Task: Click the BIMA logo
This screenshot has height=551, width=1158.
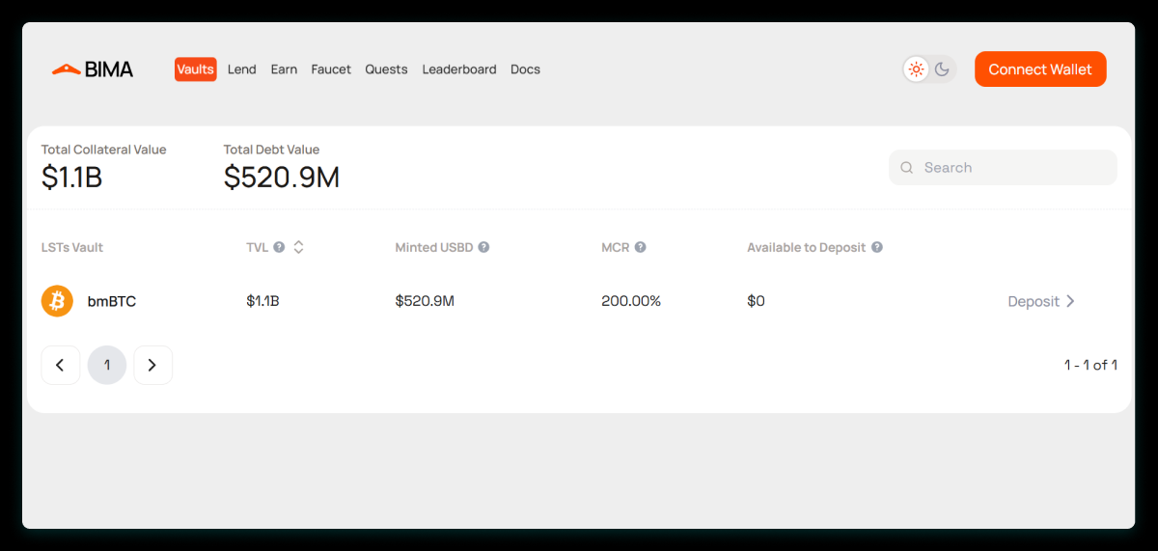Action: pyautogui.click(x=93, y=69)
